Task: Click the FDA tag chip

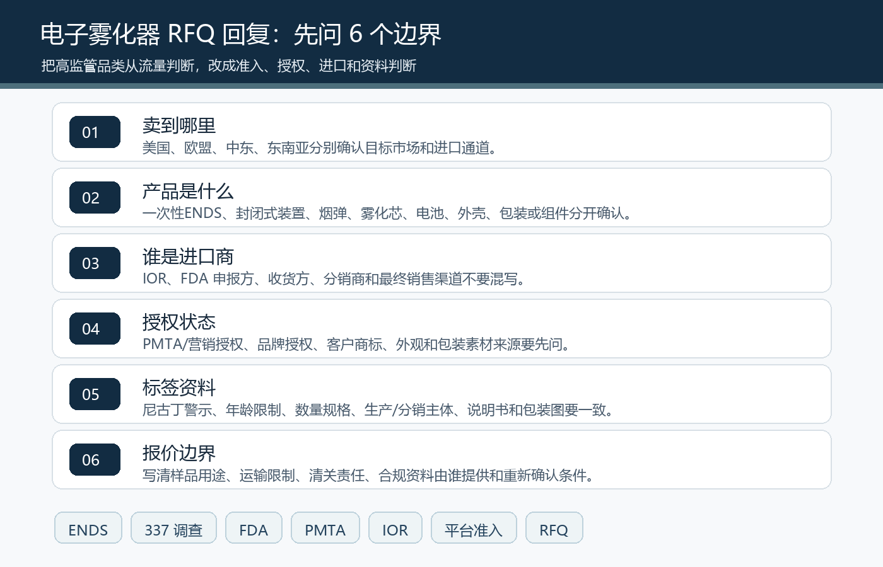Action: tap(254, 528)
